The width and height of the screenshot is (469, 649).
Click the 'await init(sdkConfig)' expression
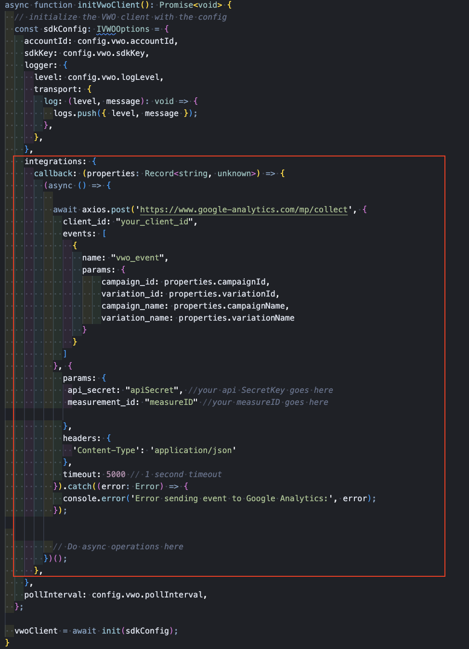123,631
